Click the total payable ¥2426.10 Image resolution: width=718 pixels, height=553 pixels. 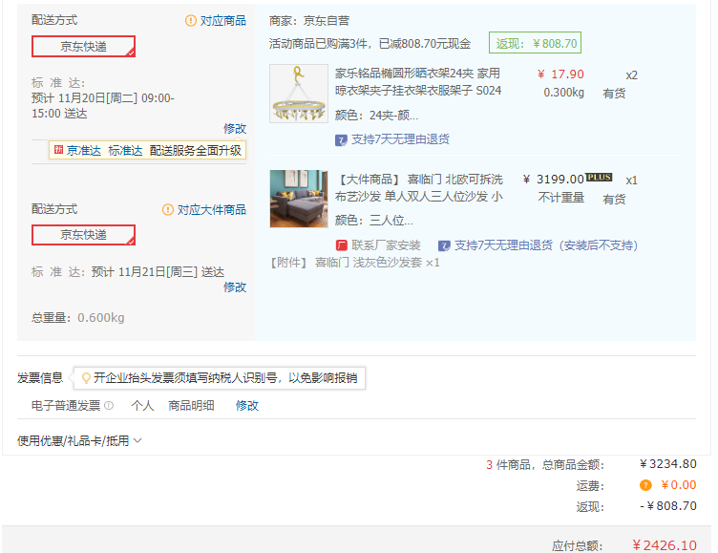coord(665,545)
